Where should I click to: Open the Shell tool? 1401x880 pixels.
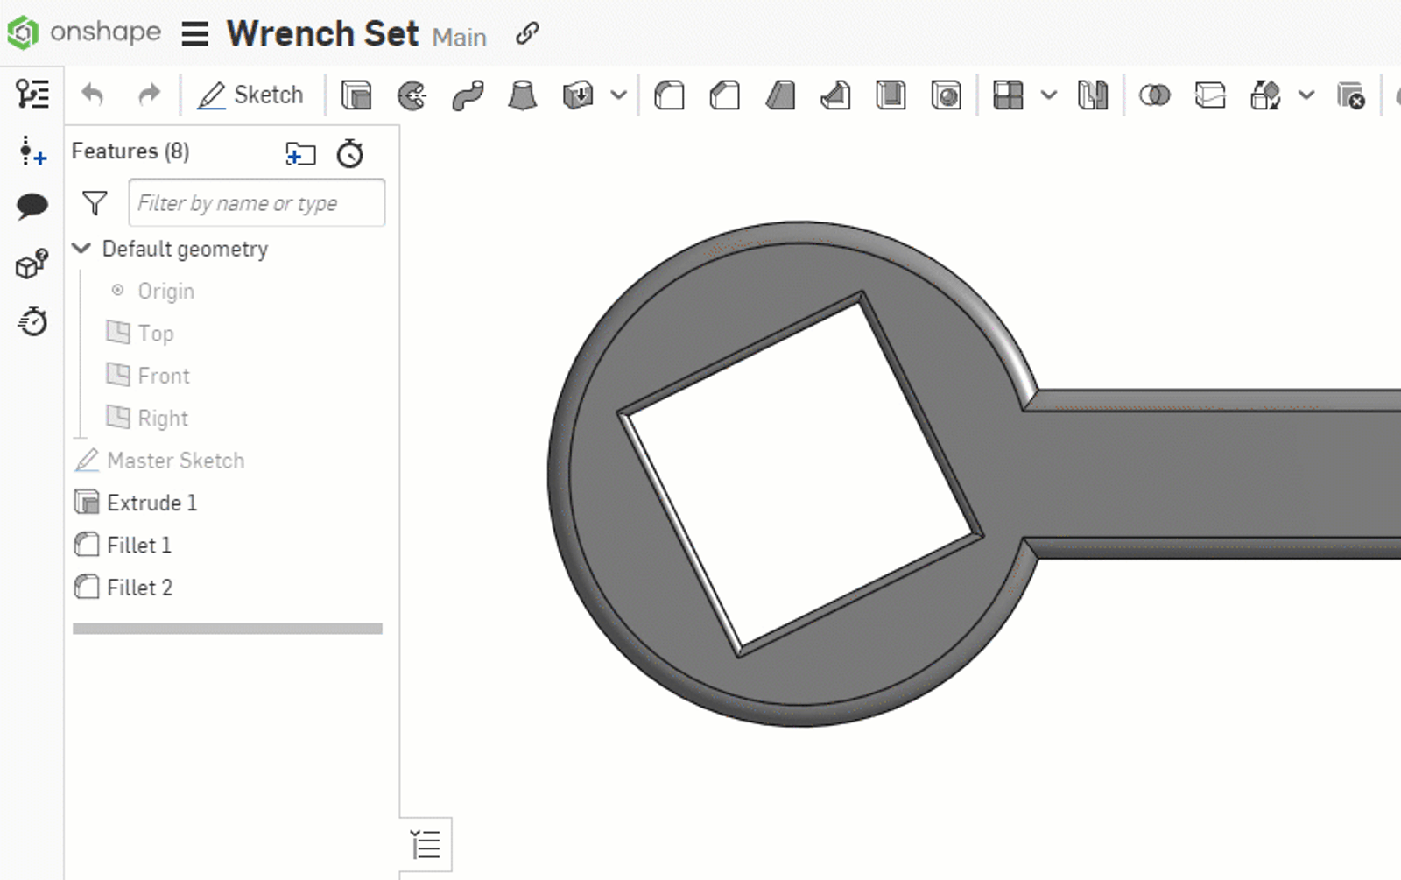[891, 95]
